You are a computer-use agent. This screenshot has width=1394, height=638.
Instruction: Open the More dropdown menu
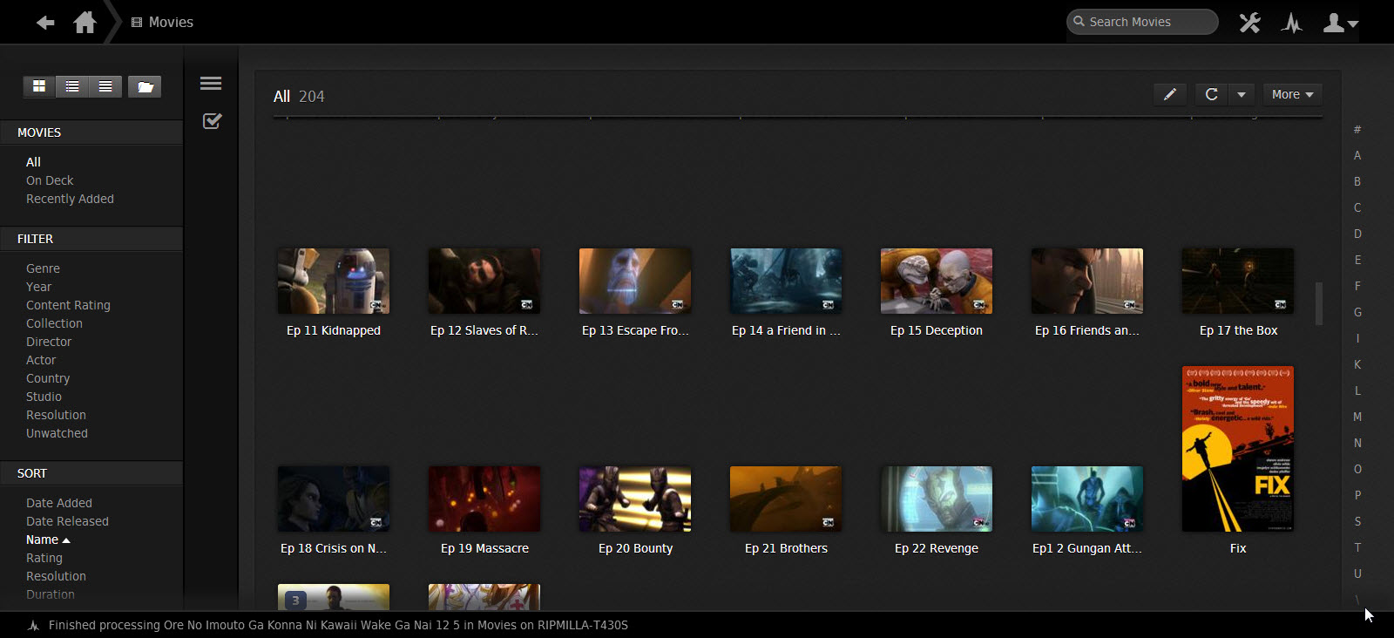click(x=1292, y=94)
